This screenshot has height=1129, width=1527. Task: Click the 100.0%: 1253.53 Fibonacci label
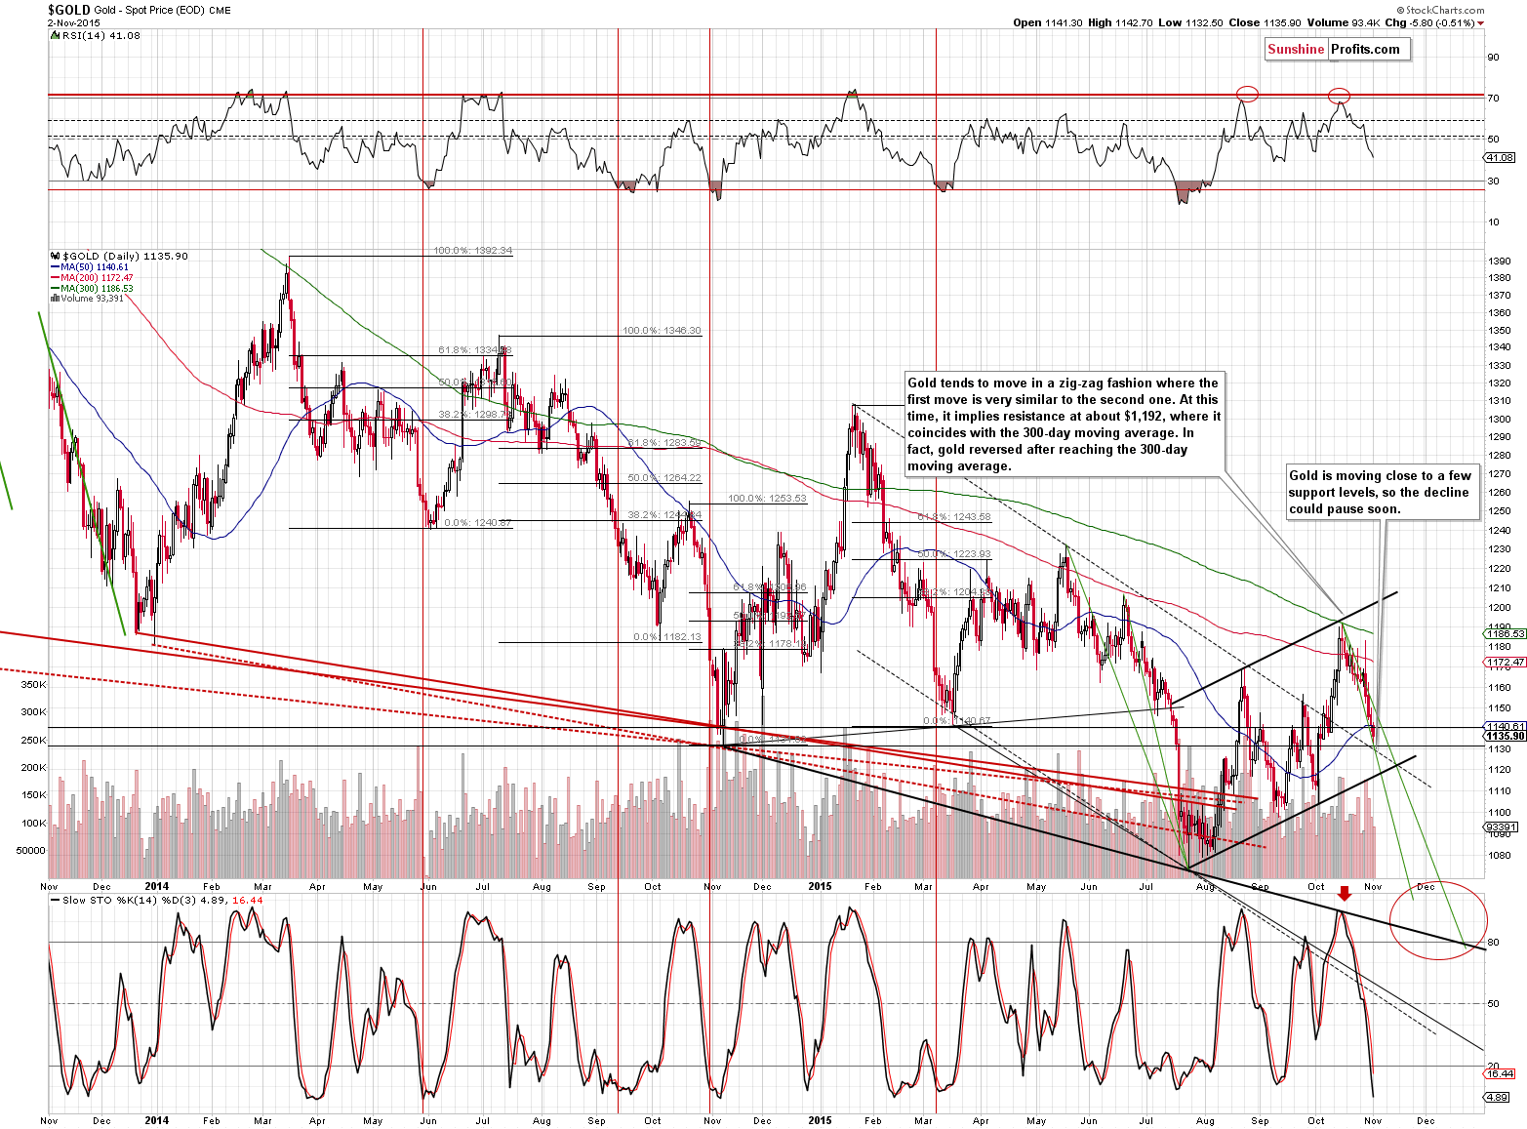[x=767, y=499]
